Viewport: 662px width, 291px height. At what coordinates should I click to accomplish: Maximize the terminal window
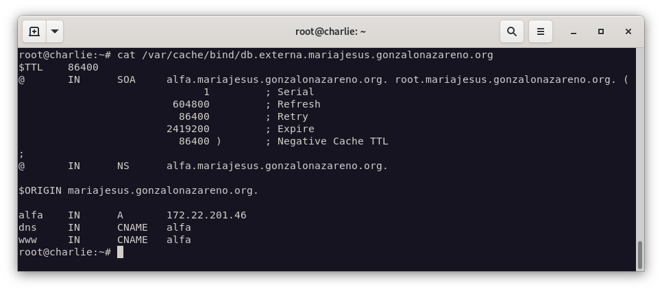tap(601, 31)
